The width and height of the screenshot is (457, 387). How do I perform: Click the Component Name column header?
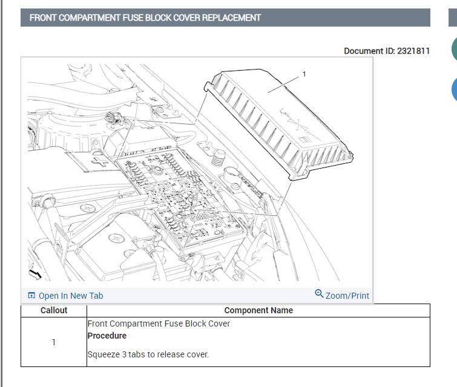(258, 310)
